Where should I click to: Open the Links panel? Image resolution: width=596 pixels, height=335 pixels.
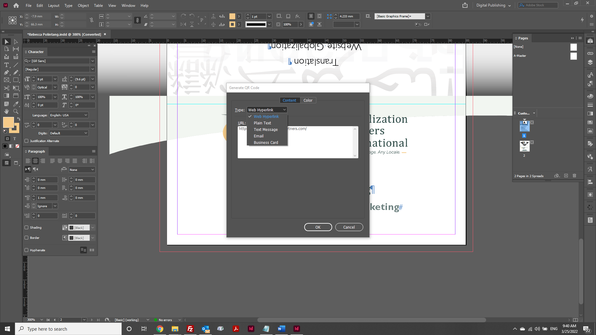[x=590, y=53]
